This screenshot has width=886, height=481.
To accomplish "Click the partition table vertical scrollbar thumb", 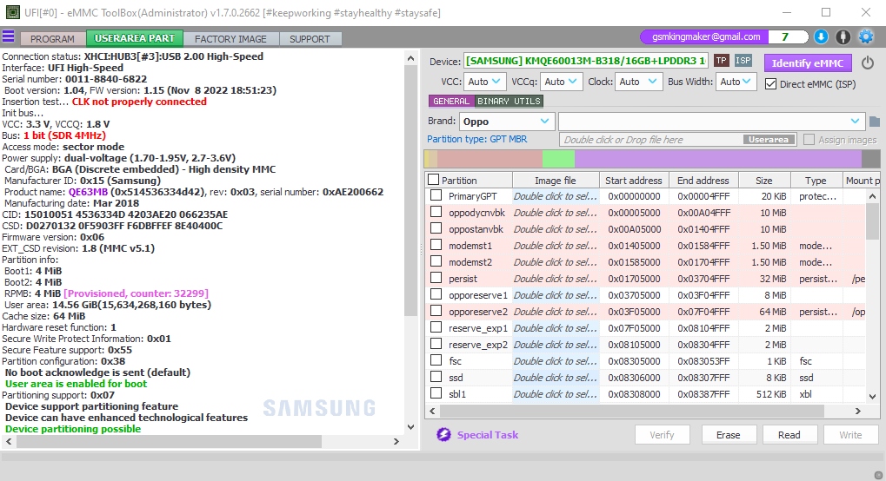I will coord(872,222).
